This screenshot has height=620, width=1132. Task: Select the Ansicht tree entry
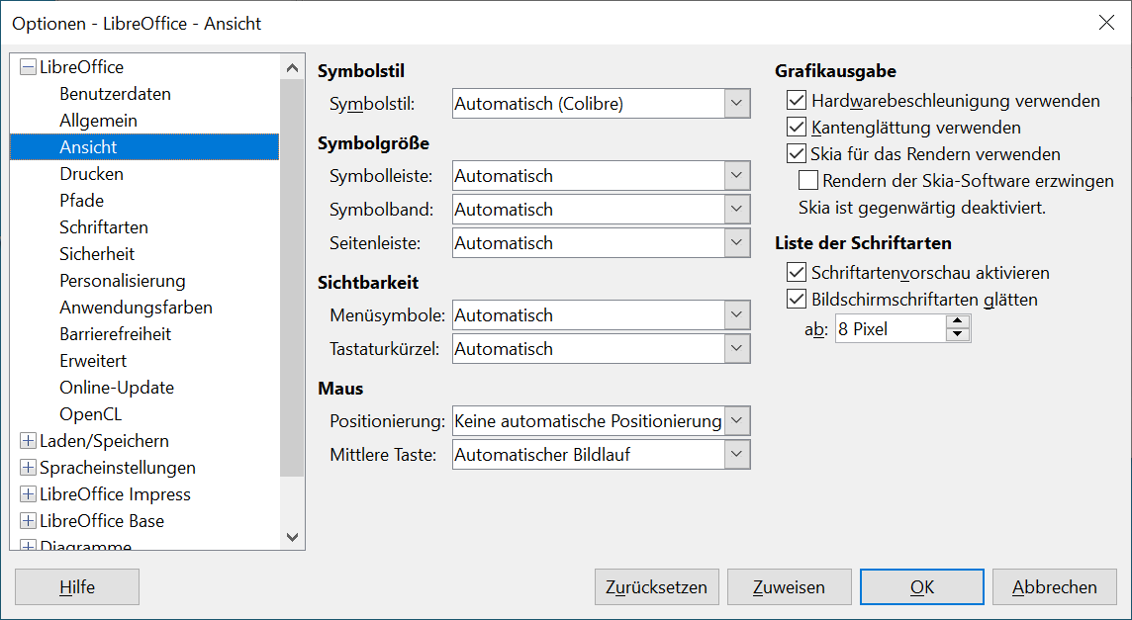tap(144, 147)
